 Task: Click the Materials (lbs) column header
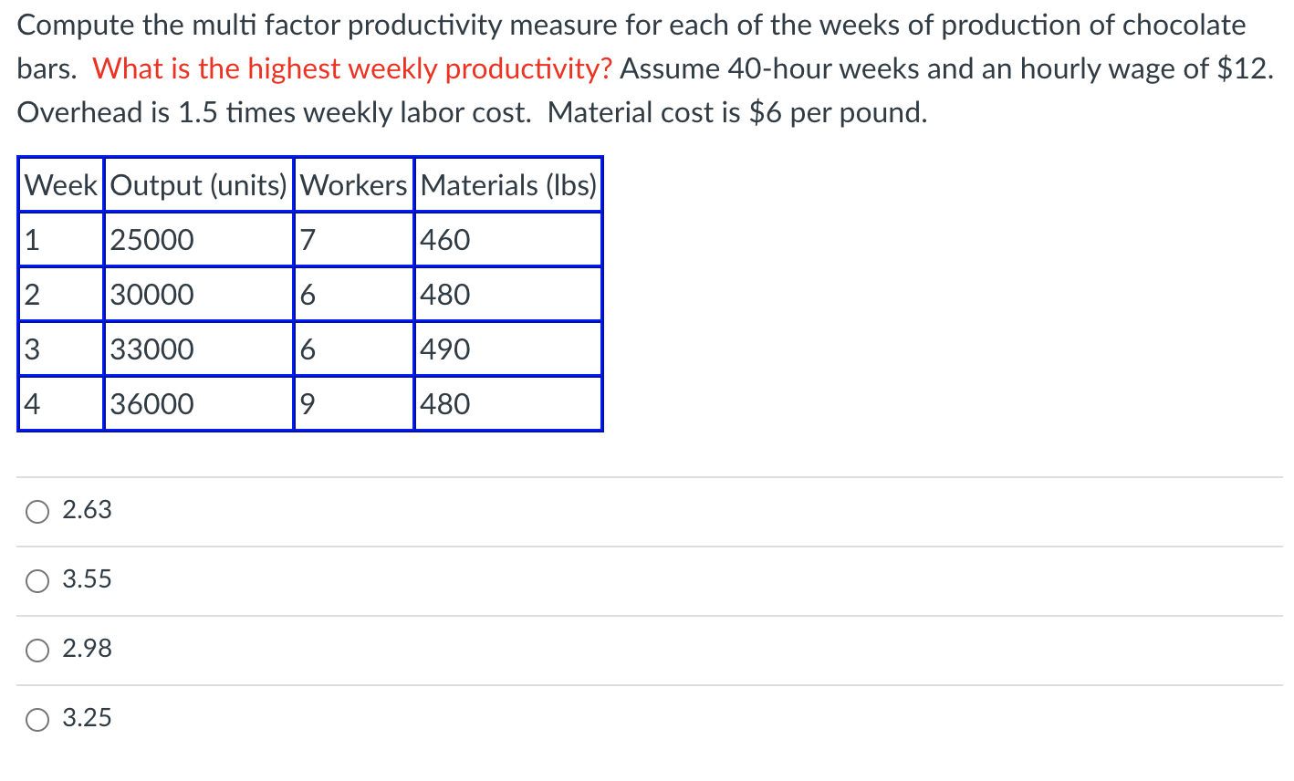pyautogui.click(x=507, y=185)
